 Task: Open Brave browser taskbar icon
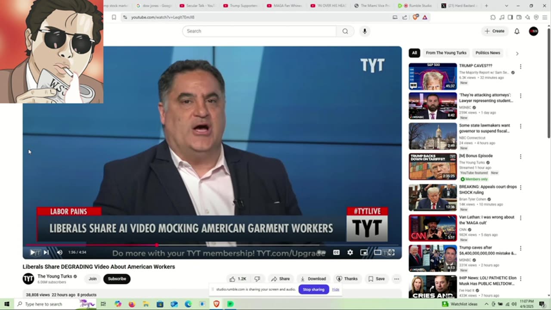[216, 304]
